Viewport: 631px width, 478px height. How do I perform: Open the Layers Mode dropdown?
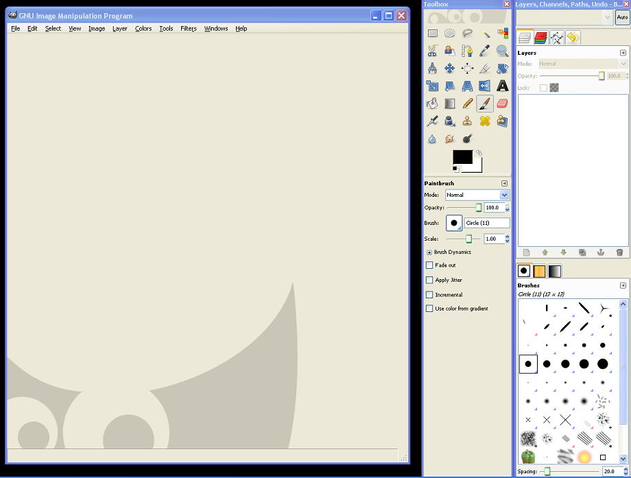[583, 64]
